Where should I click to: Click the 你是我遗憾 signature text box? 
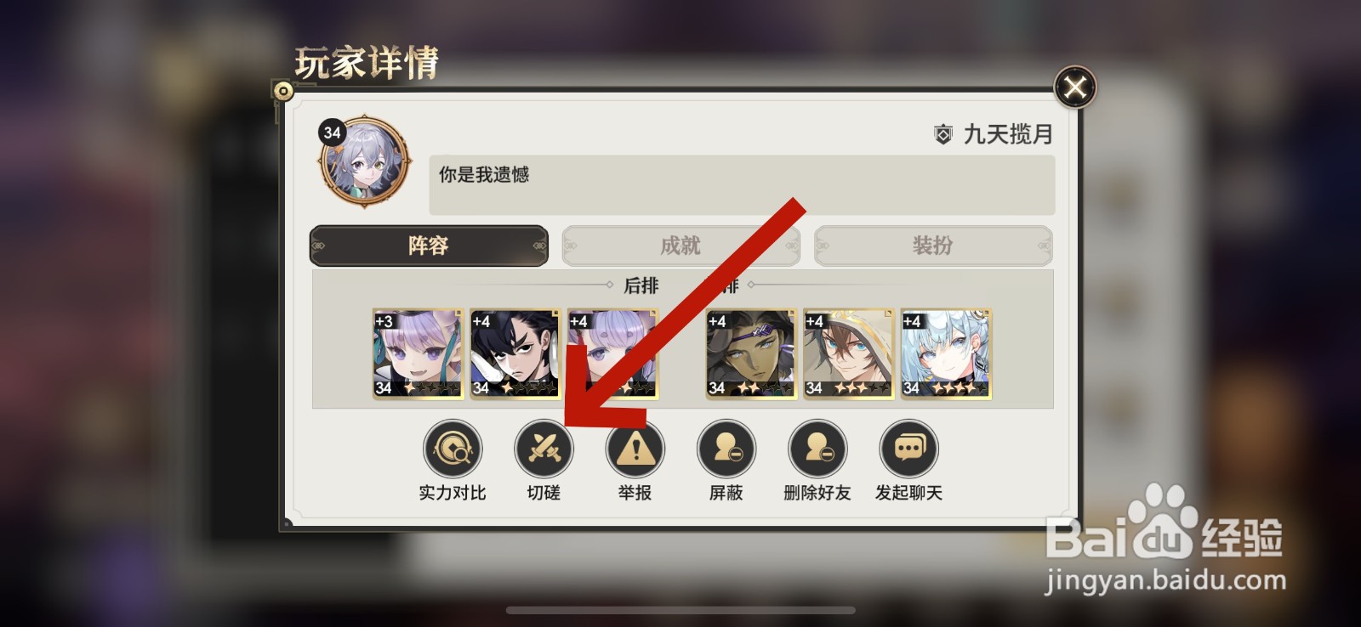(x=742, y=184)
